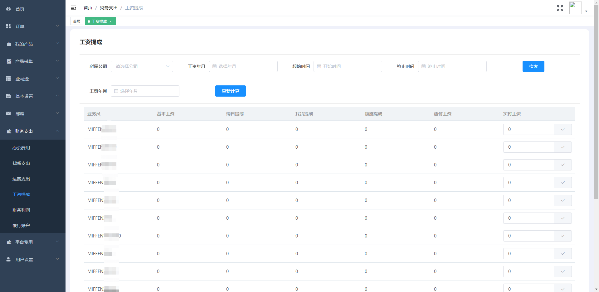Collapse the 财务支出 sidebar menu

point(32,131)
